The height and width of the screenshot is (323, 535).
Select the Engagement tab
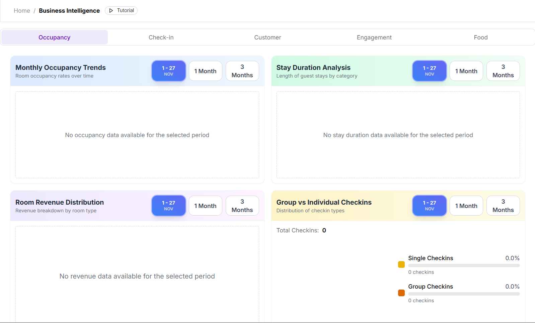click(x=374, y=37)
